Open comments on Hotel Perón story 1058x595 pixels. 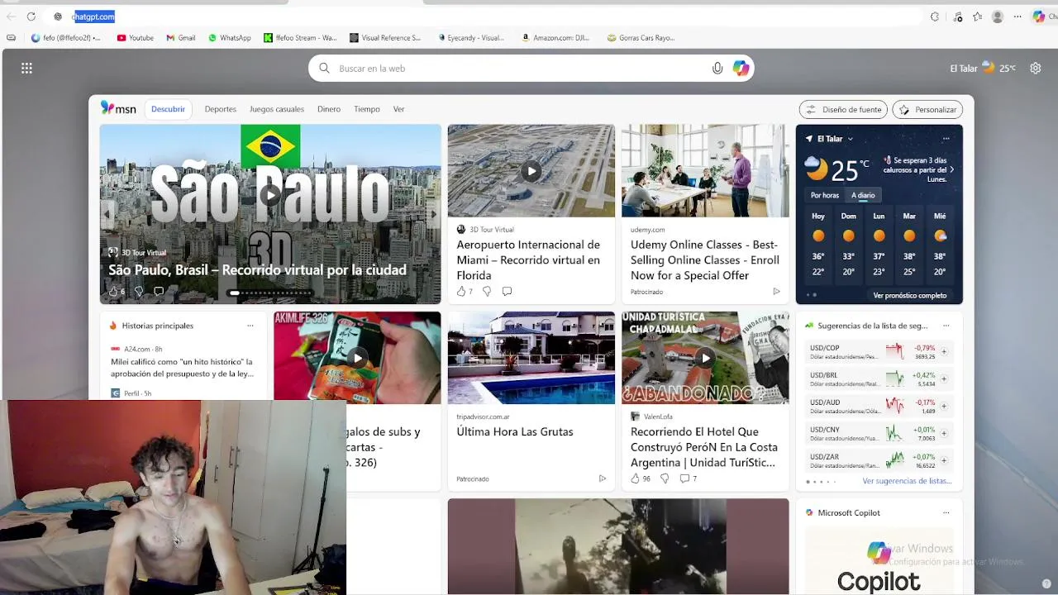[x=684, y=478]
